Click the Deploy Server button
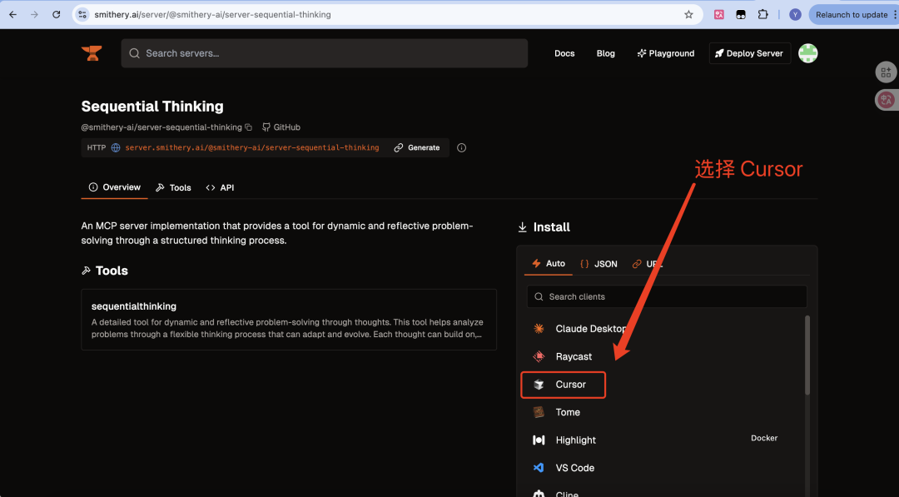 749,53
